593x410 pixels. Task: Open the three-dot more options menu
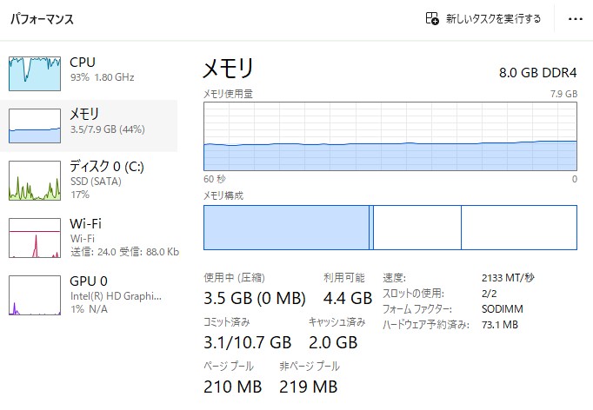point(576,19)
